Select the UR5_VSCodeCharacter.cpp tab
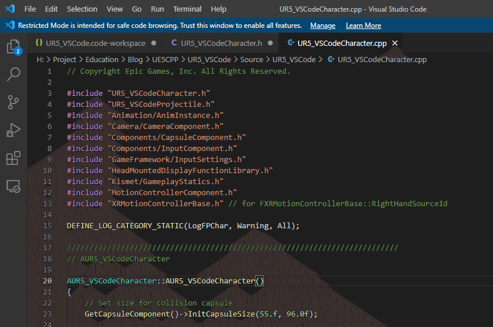 (342, 43)
